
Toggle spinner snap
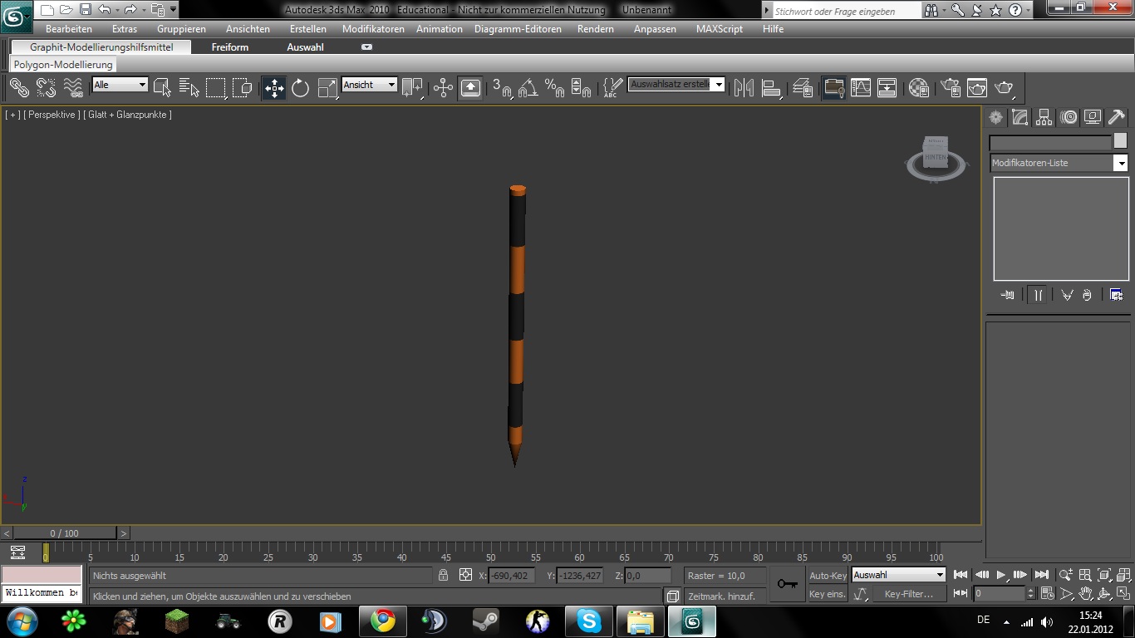(581, 86)
